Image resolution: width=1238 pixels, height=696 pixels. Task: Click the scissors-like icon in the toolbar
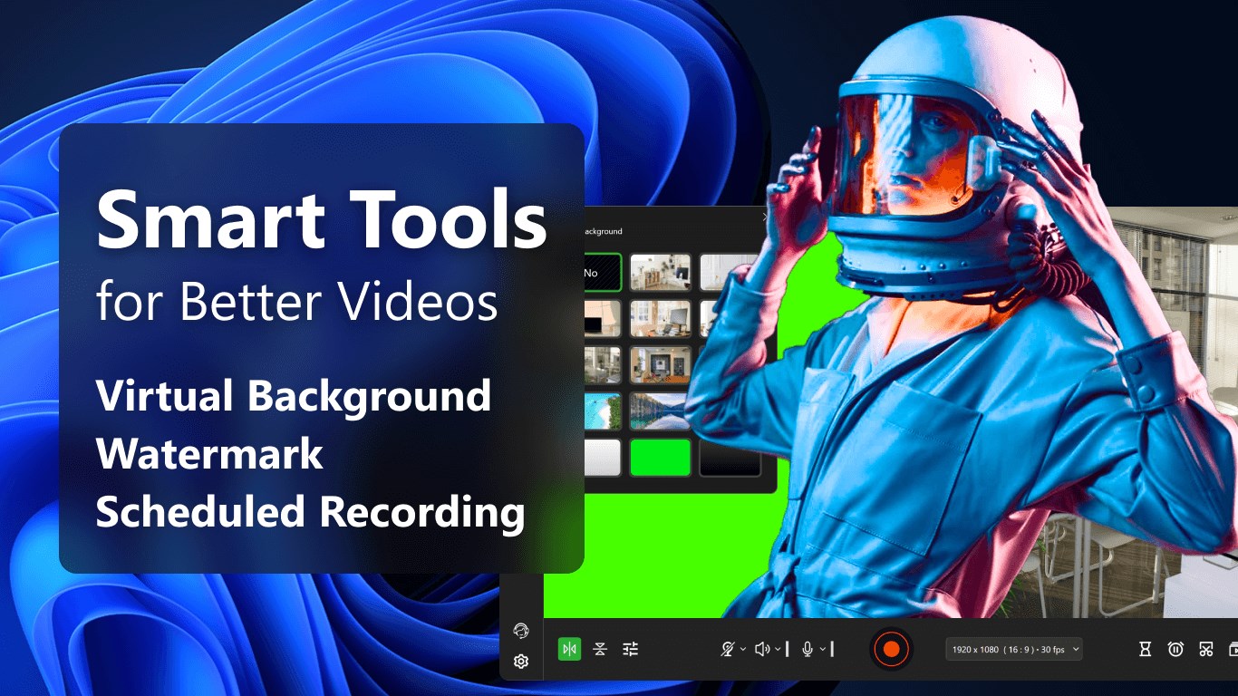pos(1205,649)
